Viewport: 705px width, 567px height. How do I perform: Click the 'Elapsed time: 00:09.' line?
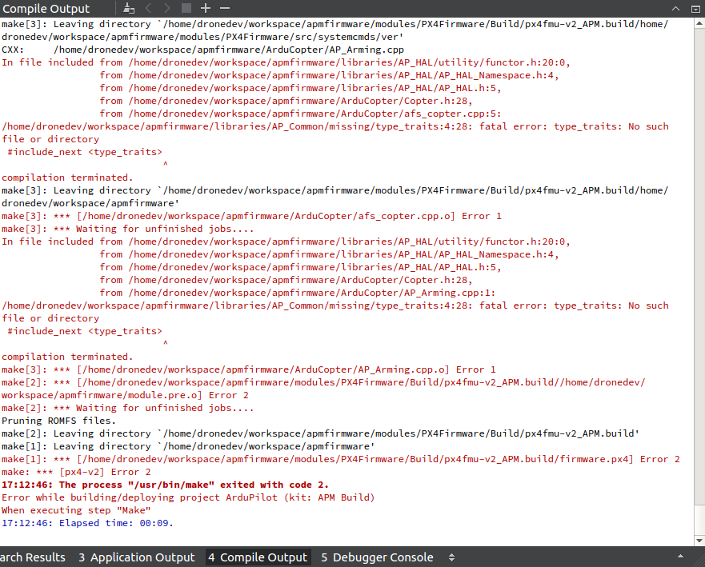[88, 524]
